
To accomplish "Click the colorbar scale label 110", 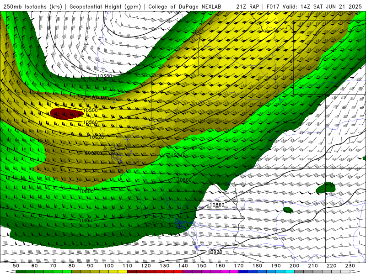I will tap(128, 266).
